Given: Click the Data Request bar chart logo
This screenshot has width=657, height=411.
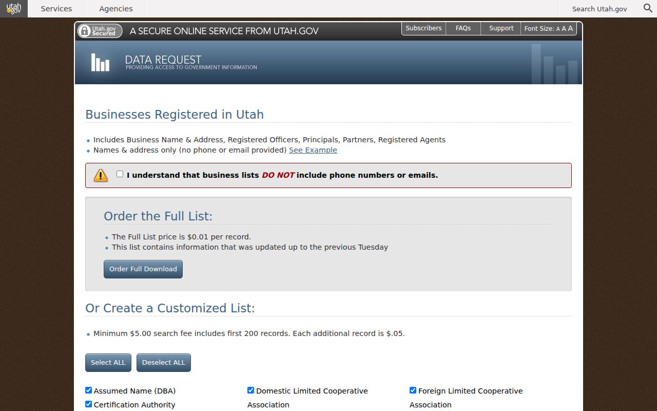Looking at the screenshot, I should pos(100,62).
